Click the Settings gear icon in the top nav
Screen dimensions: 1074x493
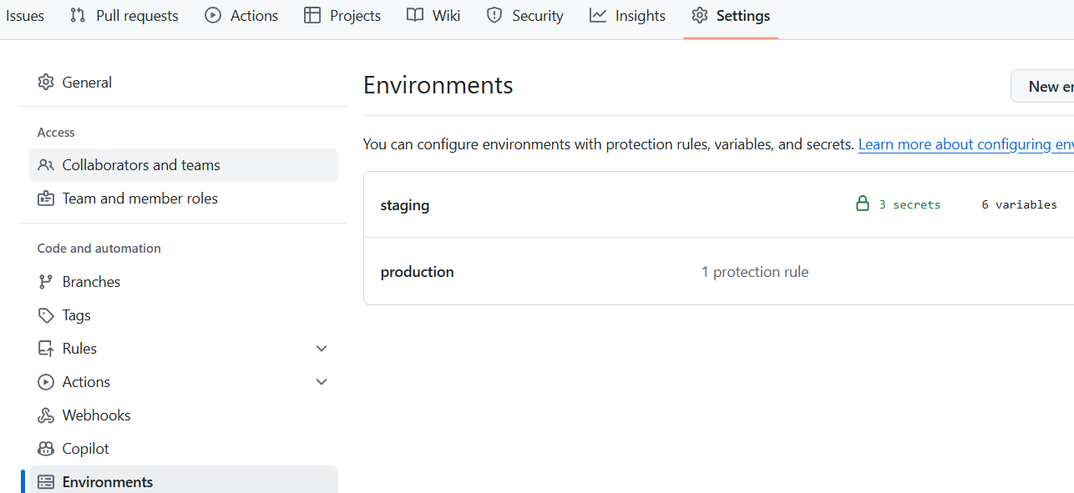coord(700,15)
